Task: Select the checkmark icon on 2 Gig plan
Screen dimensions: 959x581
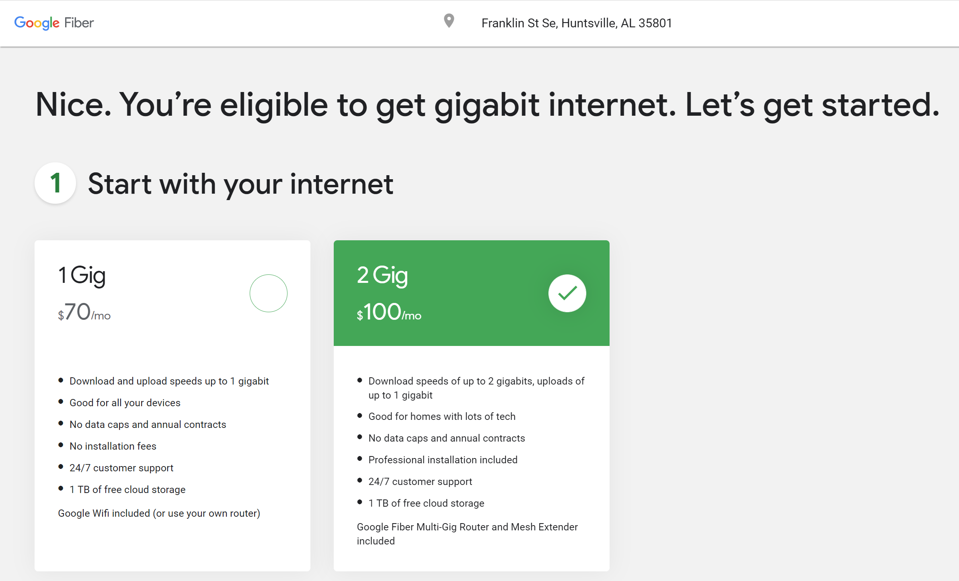Action: [567, 293]
